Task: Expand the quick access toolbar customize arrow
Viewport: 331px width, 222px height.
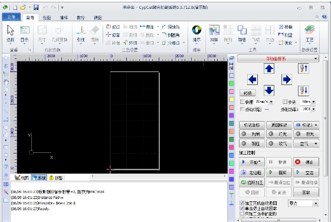Action: pyautogui.click(x=62, y=8)
